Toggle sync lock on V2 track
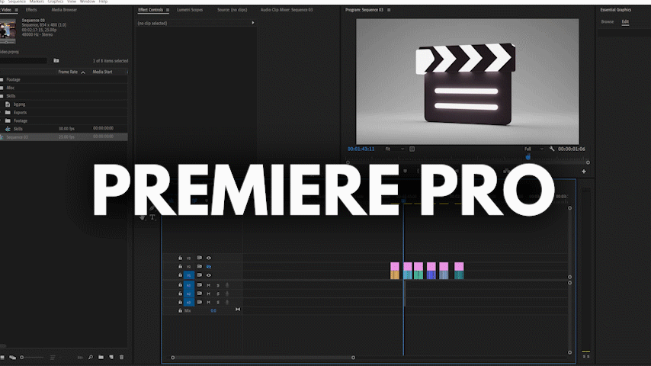651x366 pixels. pos(199,267)
